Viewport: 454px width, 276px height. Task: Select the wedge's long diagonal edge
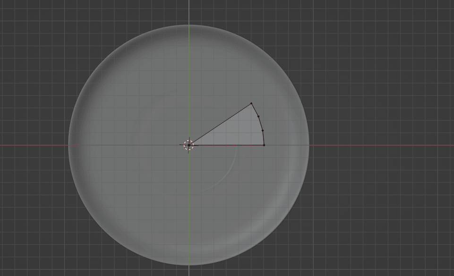(x=220, y=124)
